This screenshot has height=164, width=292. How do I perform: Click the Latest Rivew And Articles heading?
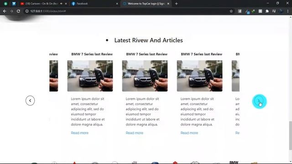tap(148, 40)
